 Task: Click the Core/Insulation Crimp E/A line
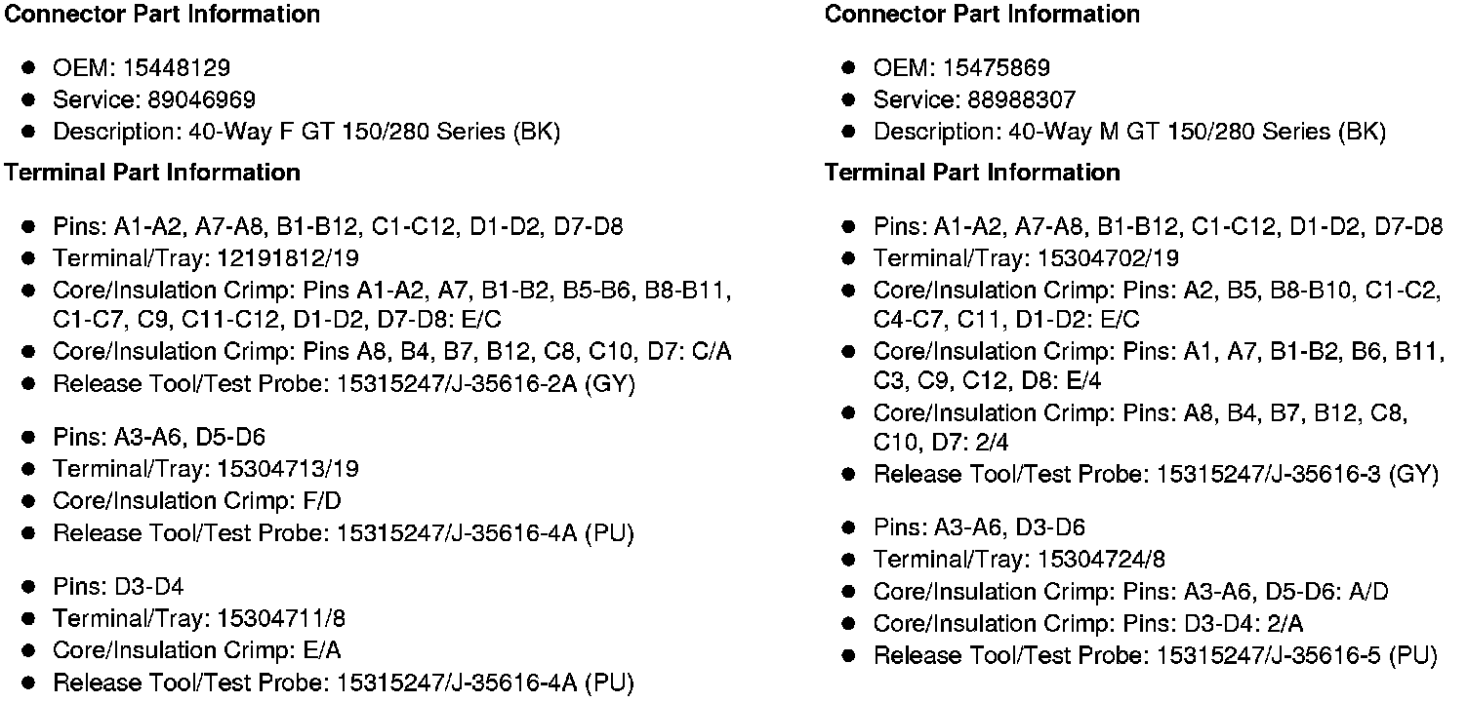pos(197,651)
